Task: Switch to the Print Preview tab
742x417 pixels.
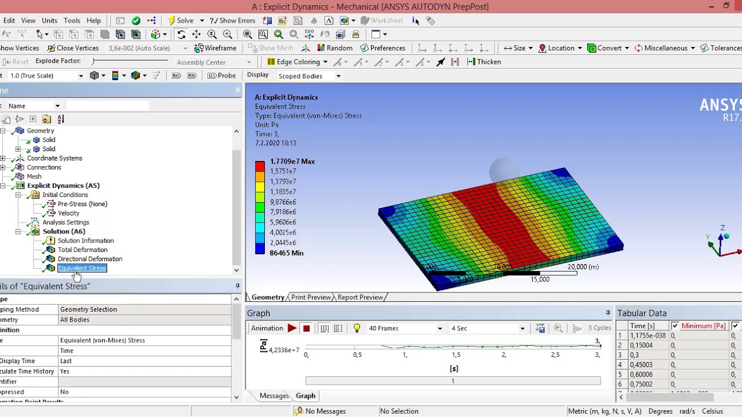Action: tap(311, 297)
